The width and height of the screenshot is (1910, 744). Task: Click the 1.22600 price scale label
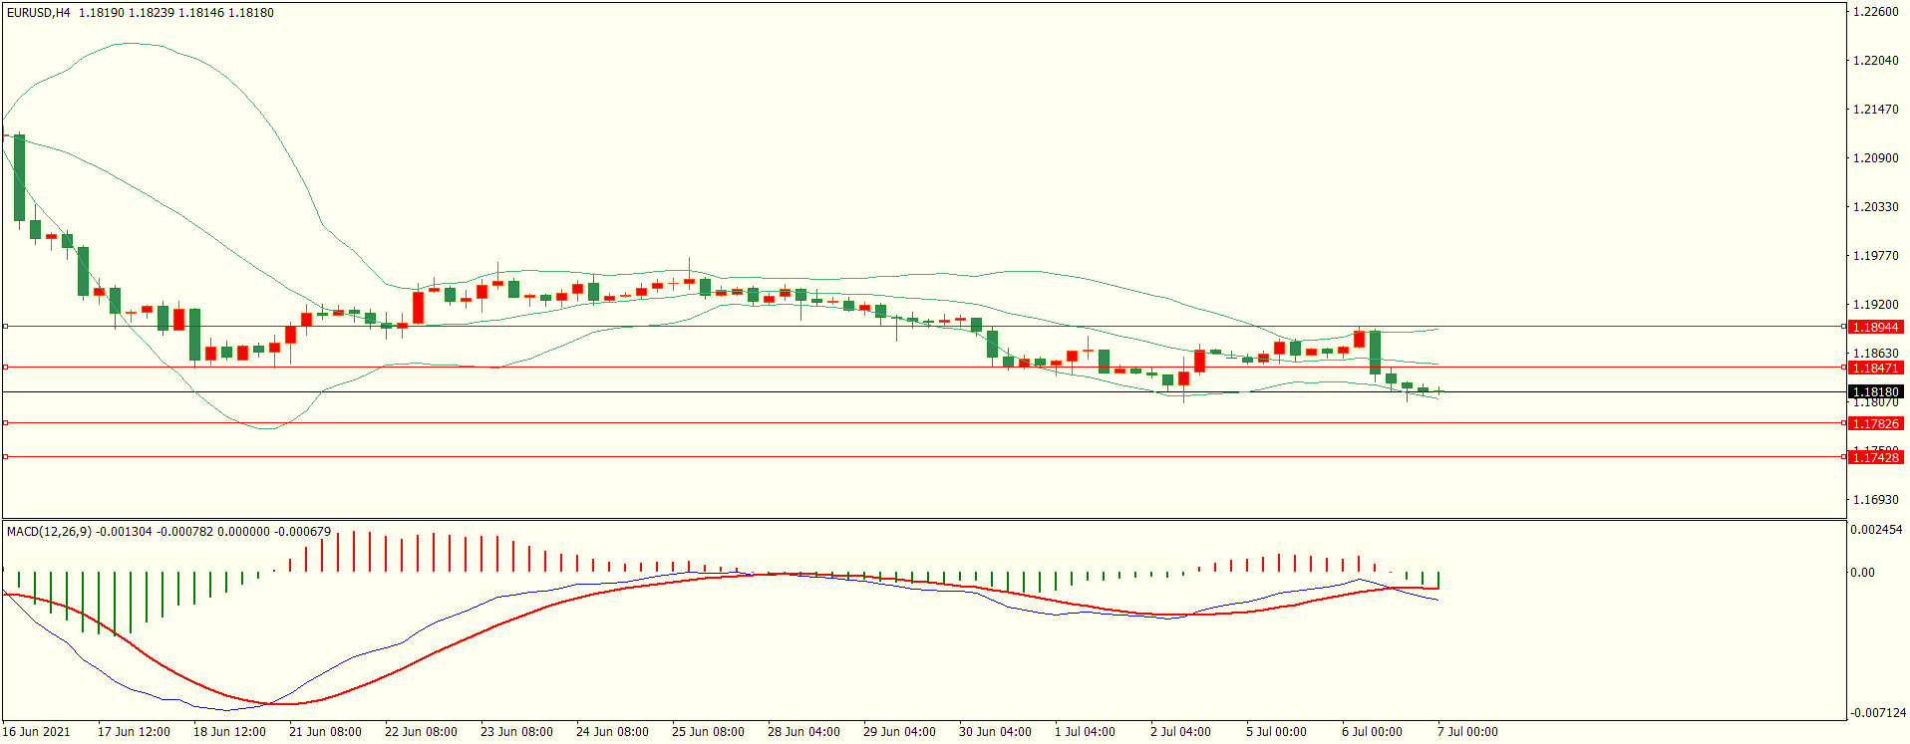pyautogui.click(x=1875, y=12)
